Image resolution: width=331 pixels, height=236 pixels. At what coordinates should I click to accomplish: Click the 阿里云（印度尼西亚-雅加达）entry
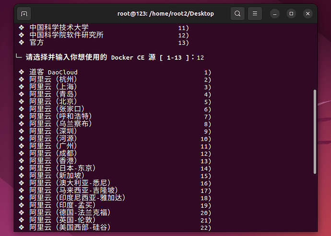click(78, 198)
